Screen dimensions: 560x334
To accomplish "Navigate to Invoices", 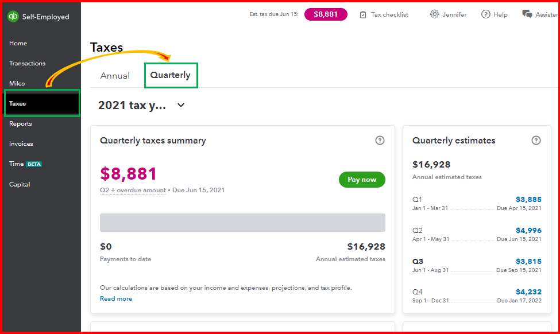I will [x=20, y=143].
